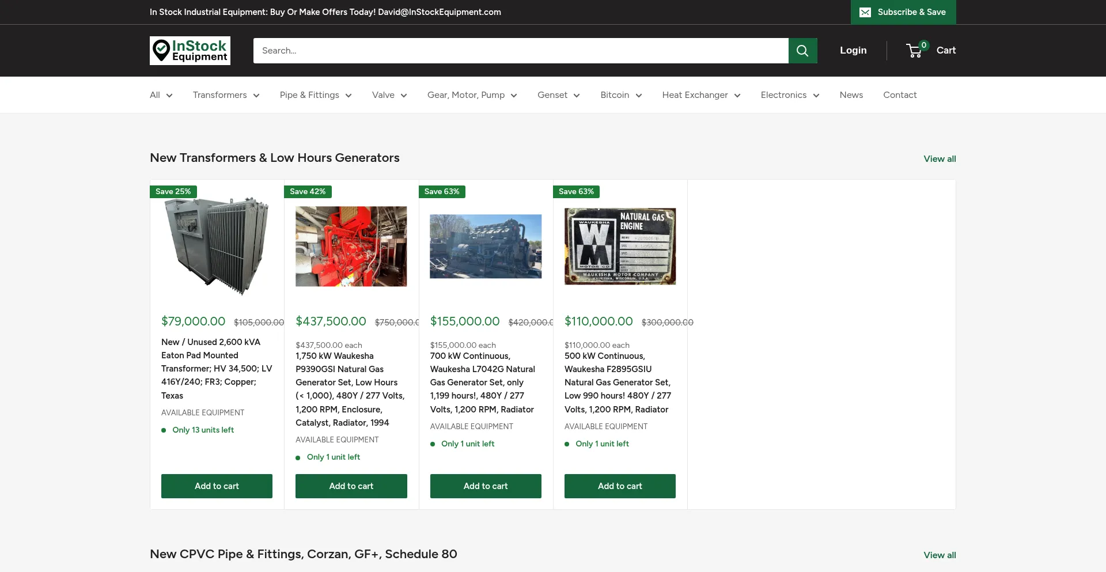Click the green search magnifier button
1106x572 pixels.
point(802,51)
